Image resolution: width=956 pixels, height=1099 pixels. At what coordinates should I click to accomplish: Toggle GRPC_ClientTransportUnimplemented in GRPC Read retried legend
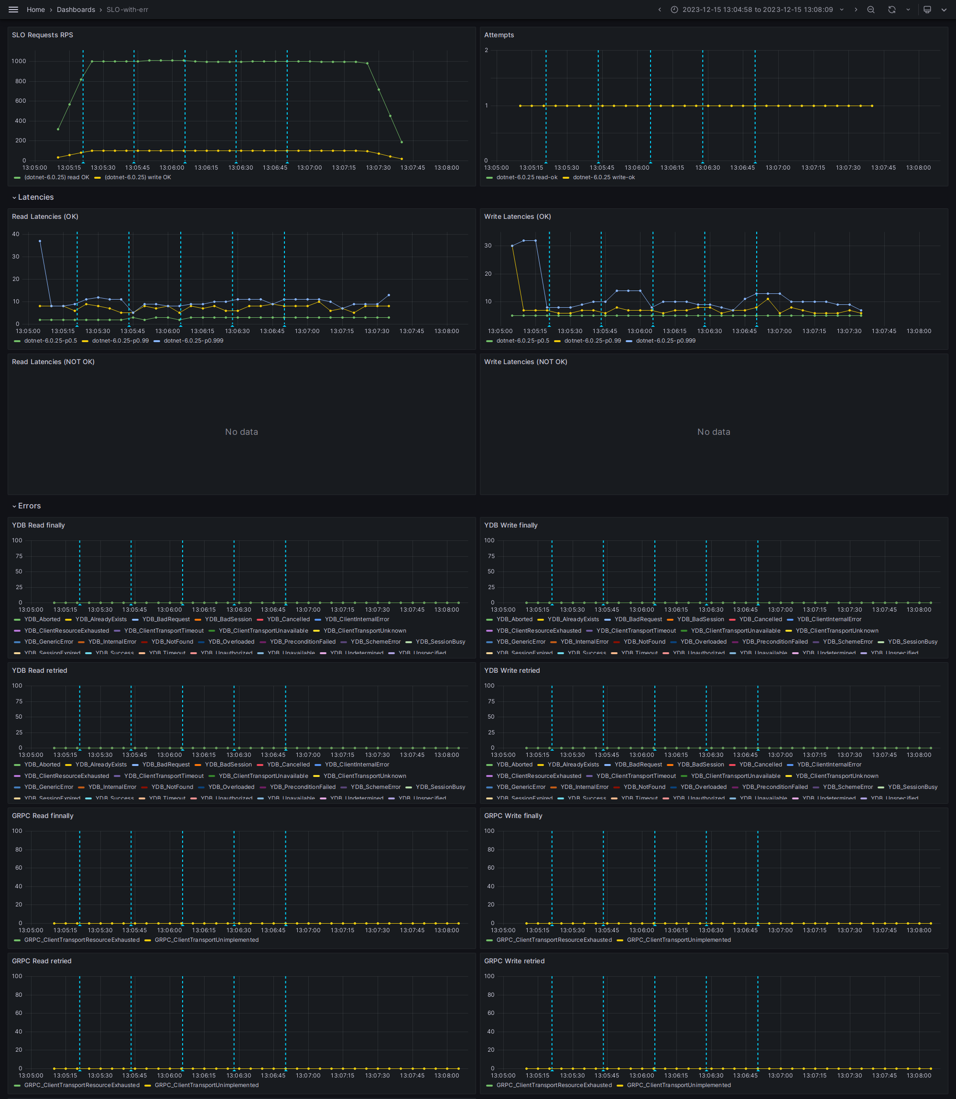pos(206,1085)
